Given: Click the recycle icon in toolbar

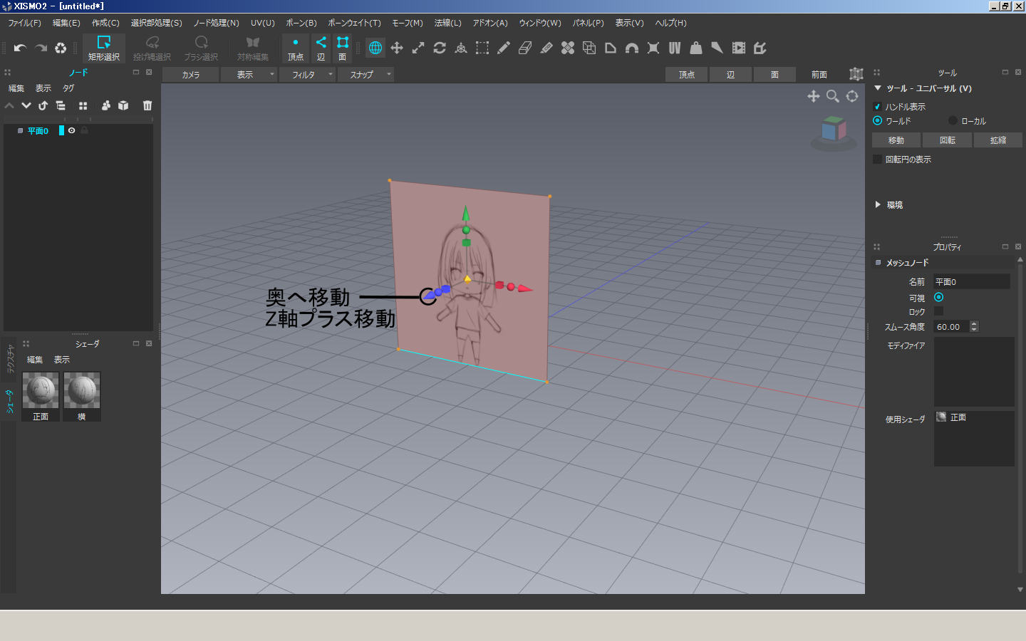Looking at the screenshot, I should [x=61, y=48].
